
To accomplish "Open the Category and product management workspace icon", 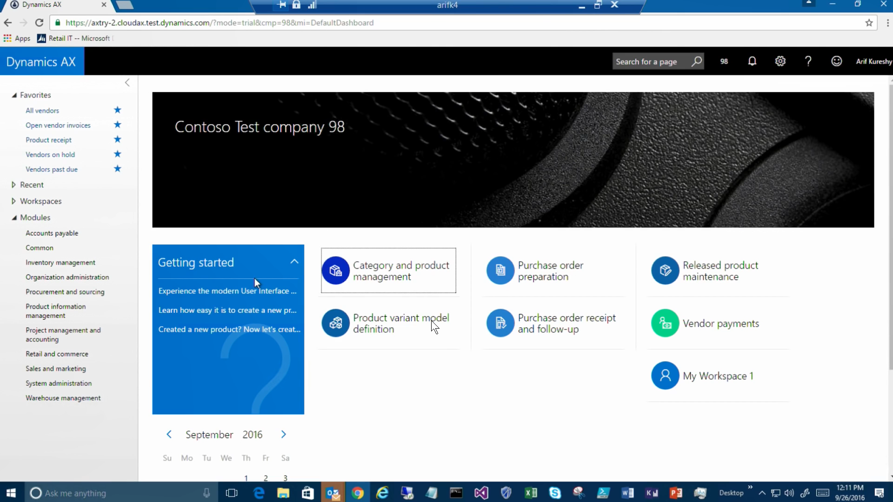I will [x=335, y=271].
